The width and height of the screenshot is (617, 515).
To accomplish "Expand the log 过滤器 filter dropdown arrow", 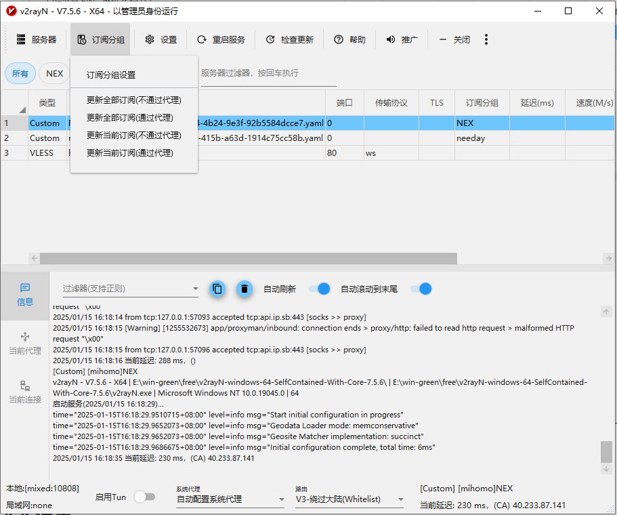I will (194, 289).
